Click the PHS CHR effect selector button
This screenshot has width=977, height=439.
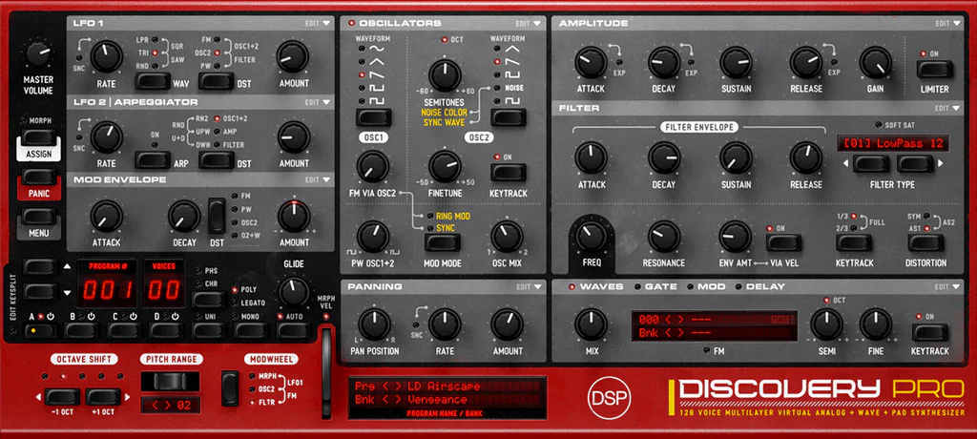tap(209, 299)
